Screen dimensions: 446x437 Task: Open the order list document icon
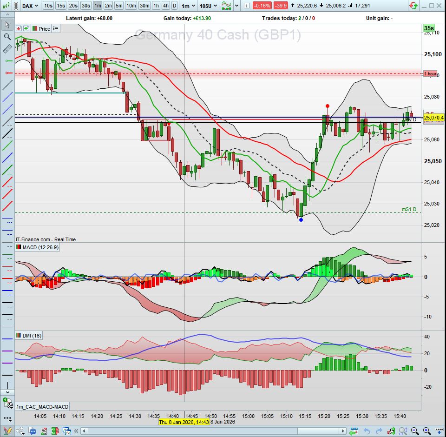(44, 431)
